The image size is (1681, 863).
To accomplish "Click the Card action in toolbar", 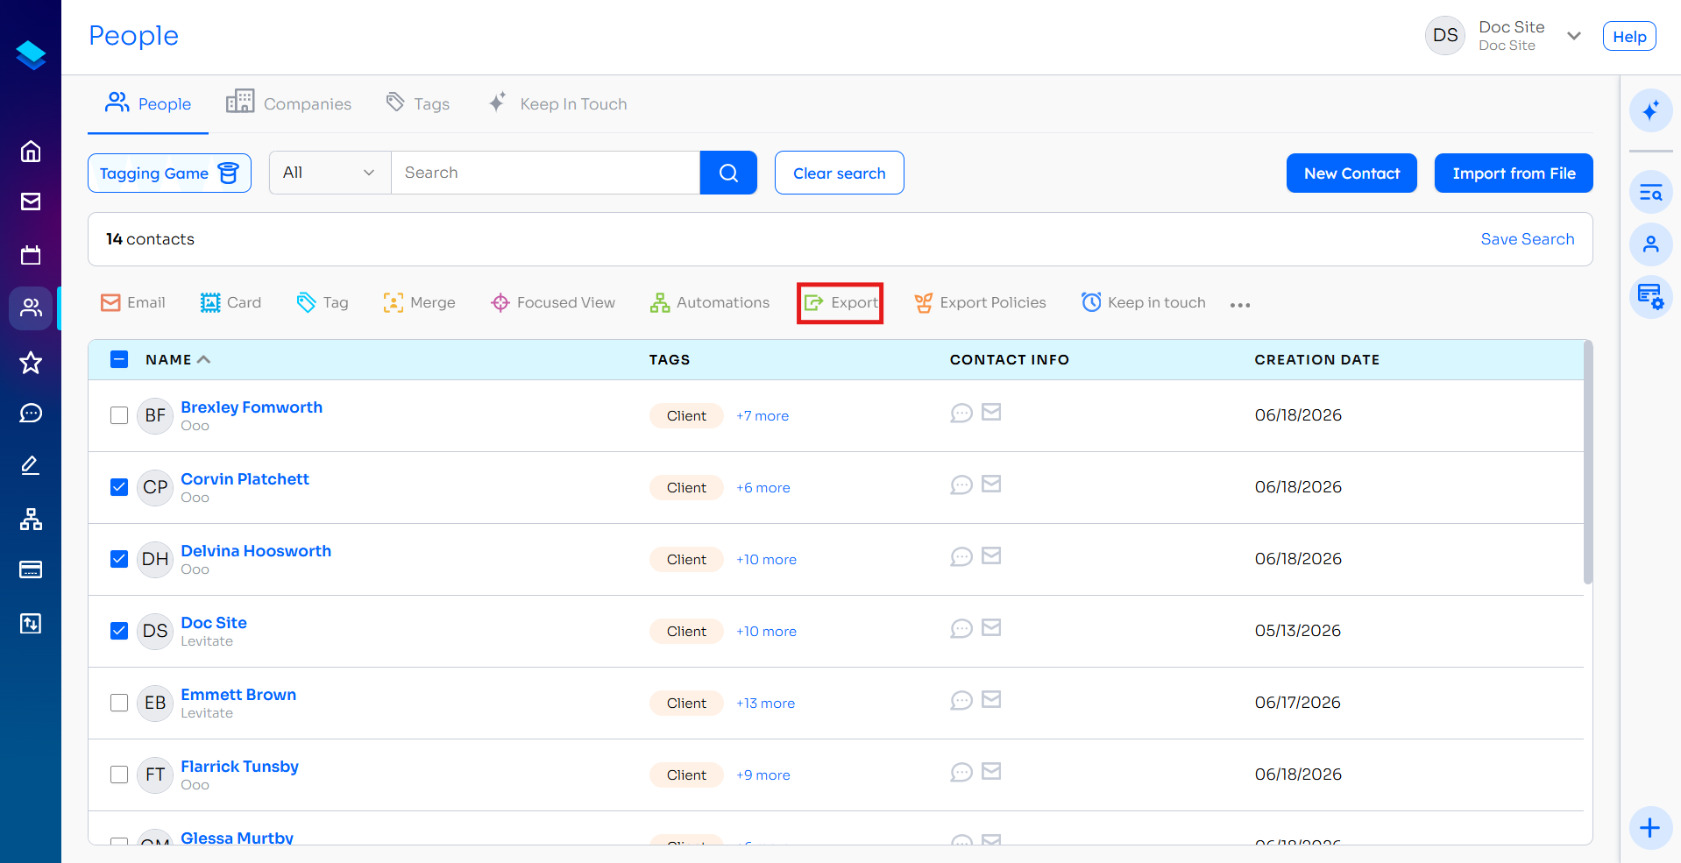I will pyautogui.click(x=231, y=303).
